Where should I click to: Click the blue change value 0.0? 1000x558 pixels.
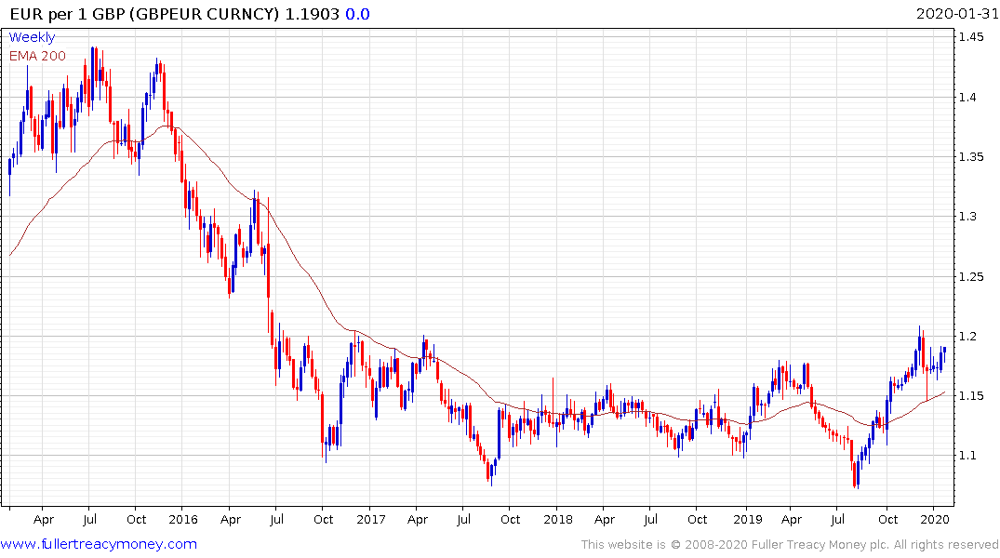point(358,14)
